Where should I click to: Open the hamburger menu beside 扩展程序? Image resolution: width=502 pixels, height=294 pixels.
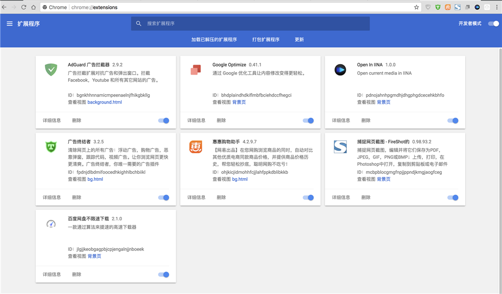pos(10,24)
